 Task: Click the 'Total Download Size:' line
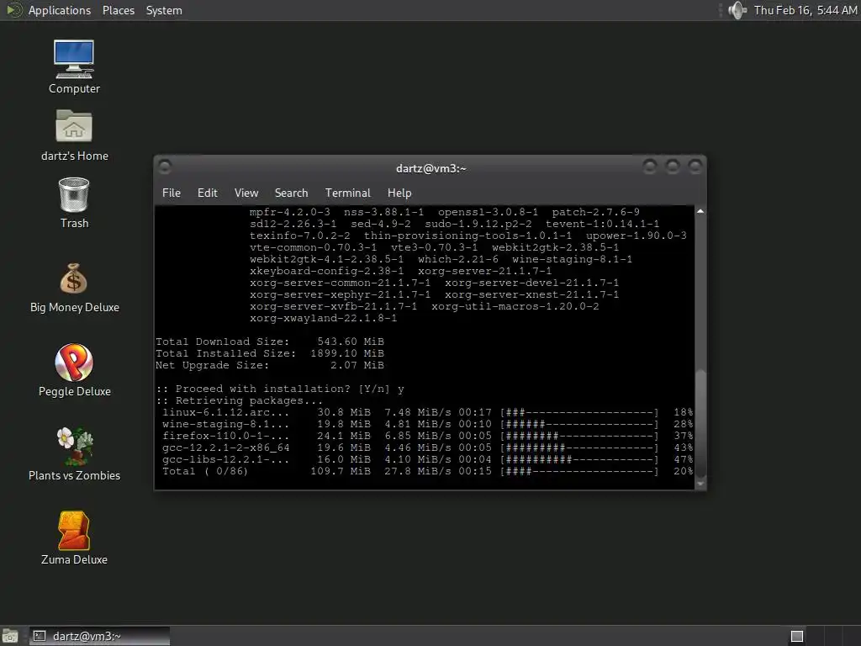270,342
